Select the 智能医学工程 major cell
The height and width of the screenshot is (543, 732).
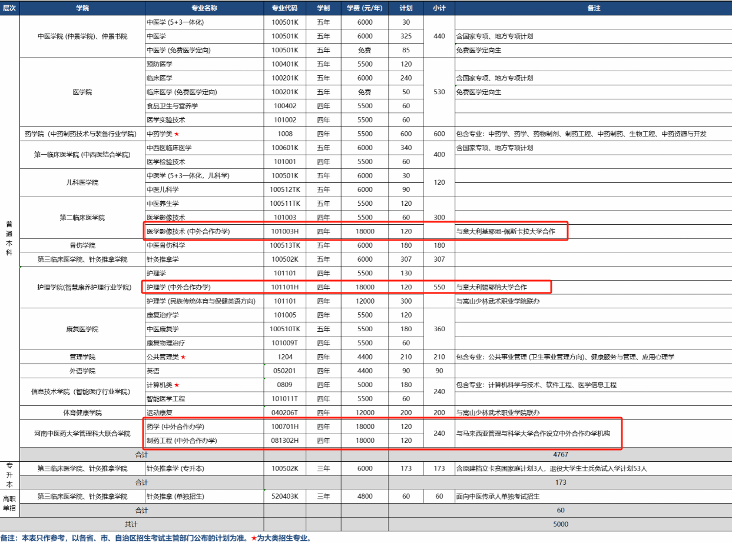204,399
